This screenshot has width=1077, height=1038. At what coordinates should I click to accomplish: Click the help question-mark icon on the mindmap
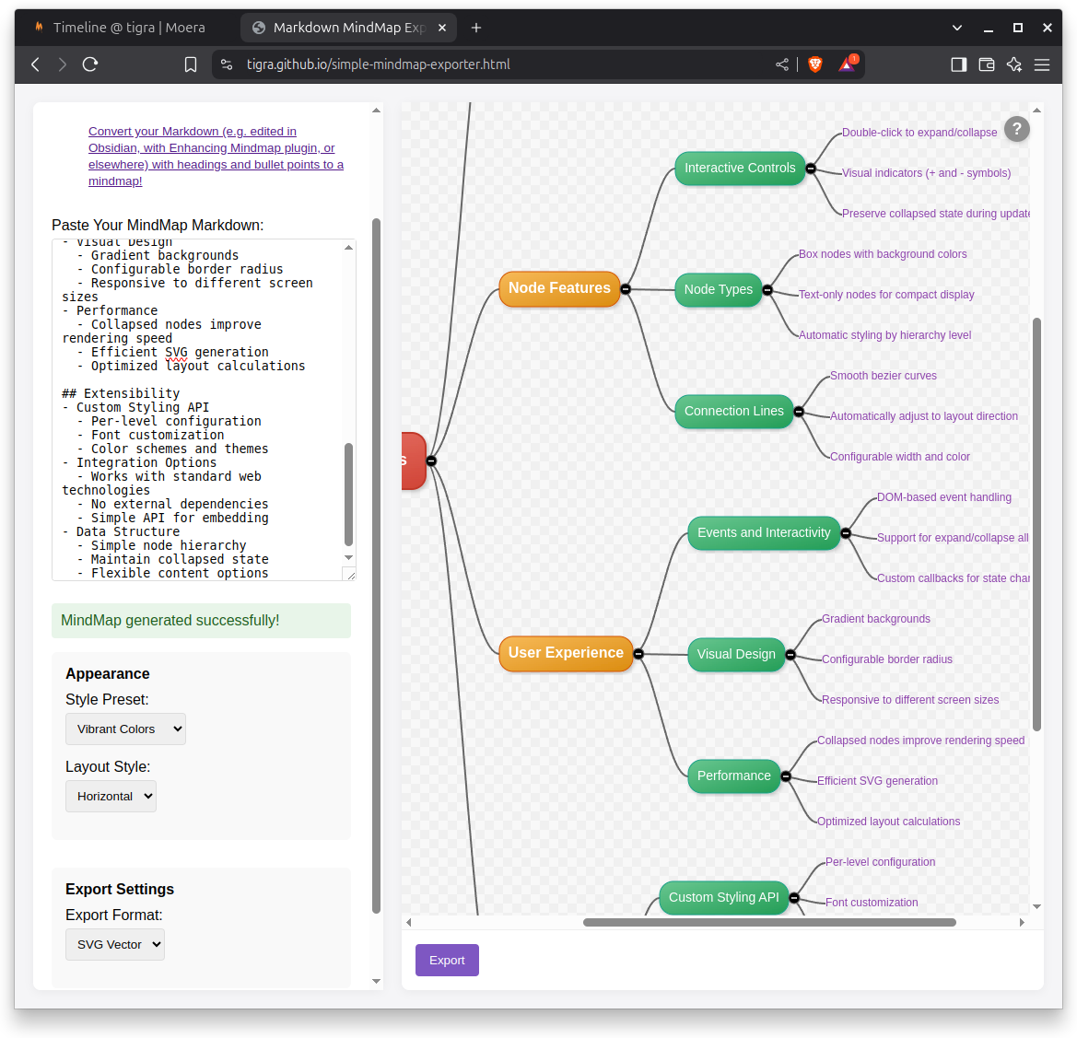(x=1016, y=129)
